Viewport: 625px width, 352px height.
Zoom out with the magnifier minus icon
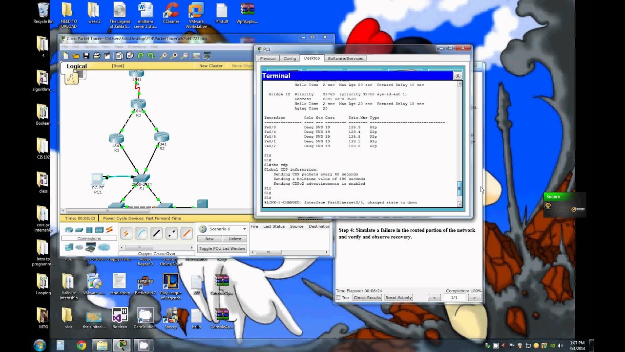pos(185,56)
